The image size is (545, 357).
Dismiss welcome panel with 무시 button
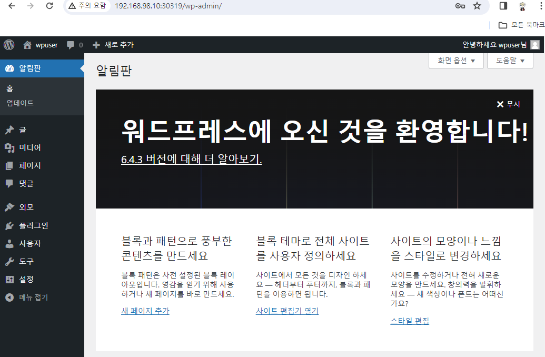click(x=508, y=104)
